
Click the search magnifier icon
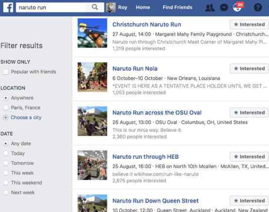[95, 7]
